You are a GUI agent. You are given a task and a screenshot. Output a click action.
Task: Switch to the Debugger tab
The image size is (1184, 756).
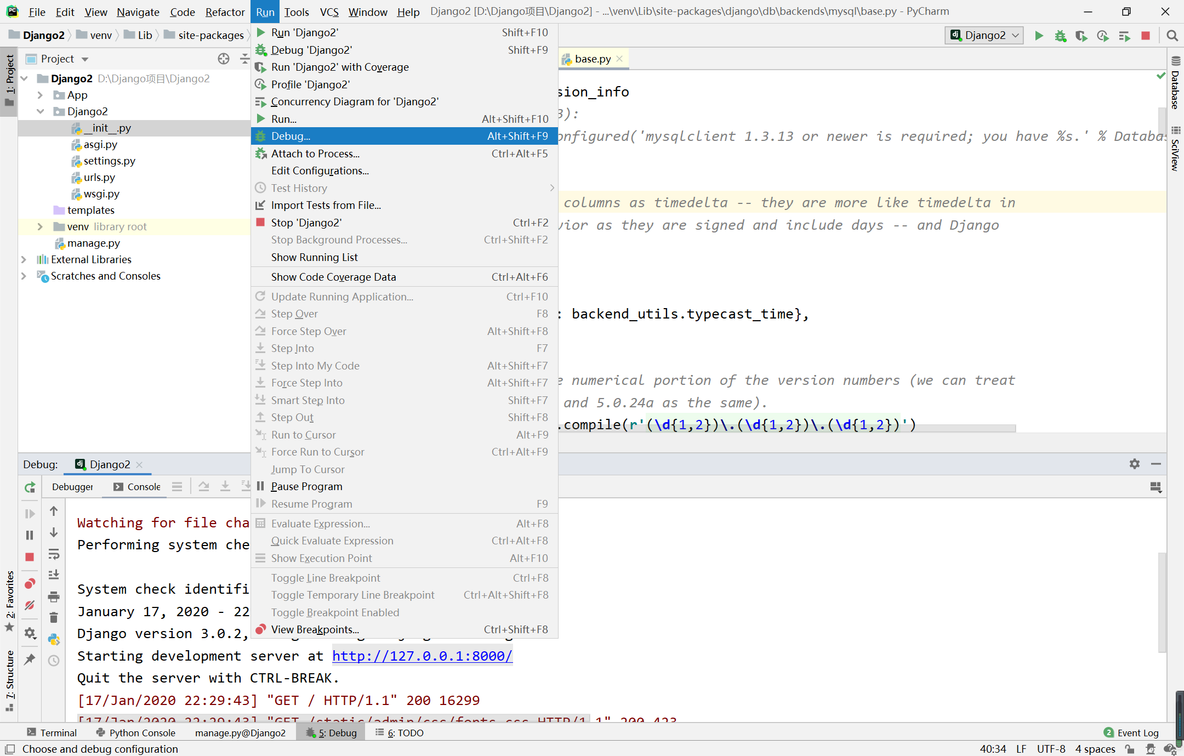[72, 487]
